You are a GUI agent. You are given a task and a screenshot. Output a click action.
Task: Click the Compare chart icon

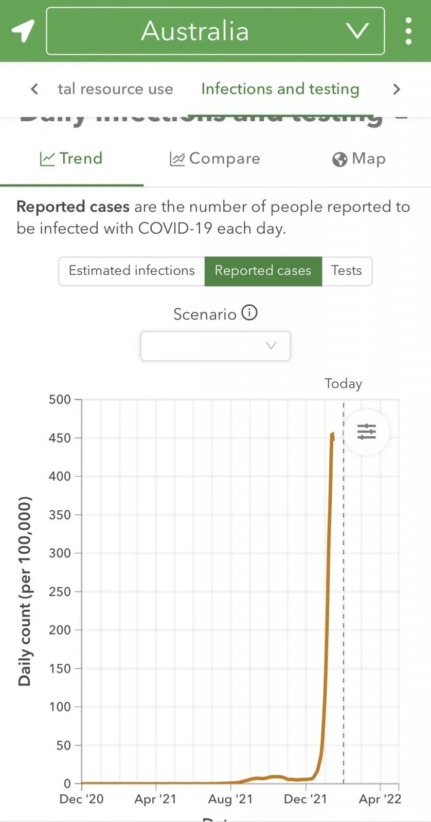click(x=177, y=159)
